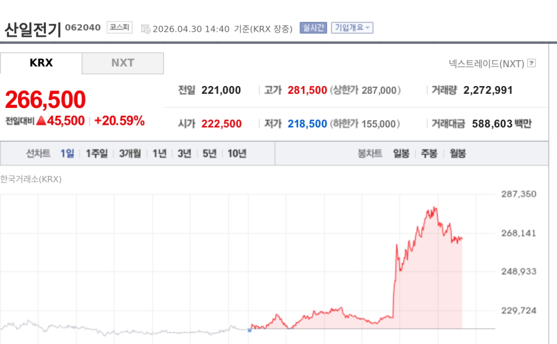Click the 코스피 market badge
Viewport: 557px width, 344px height.
[119, 28]
